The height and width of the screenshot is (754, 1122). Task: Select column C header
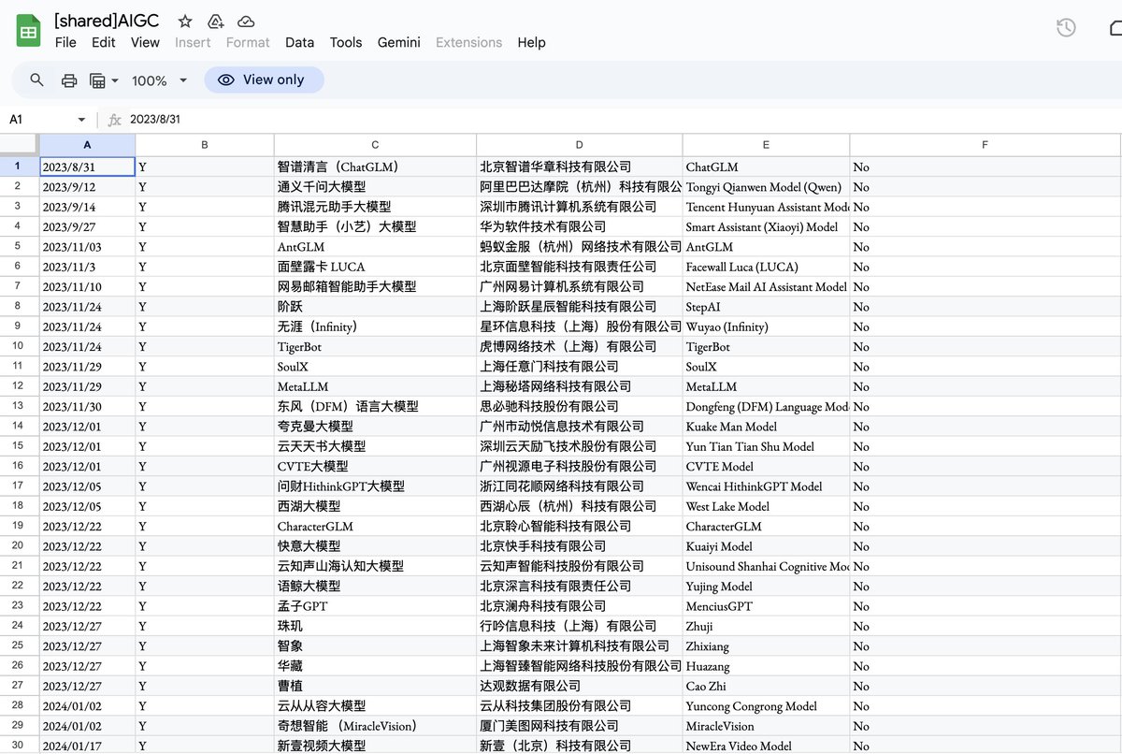[x=375, y=145]
